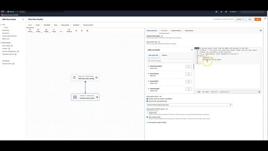
Task: Switch to the Version Control tab
Action: [88, 25]
